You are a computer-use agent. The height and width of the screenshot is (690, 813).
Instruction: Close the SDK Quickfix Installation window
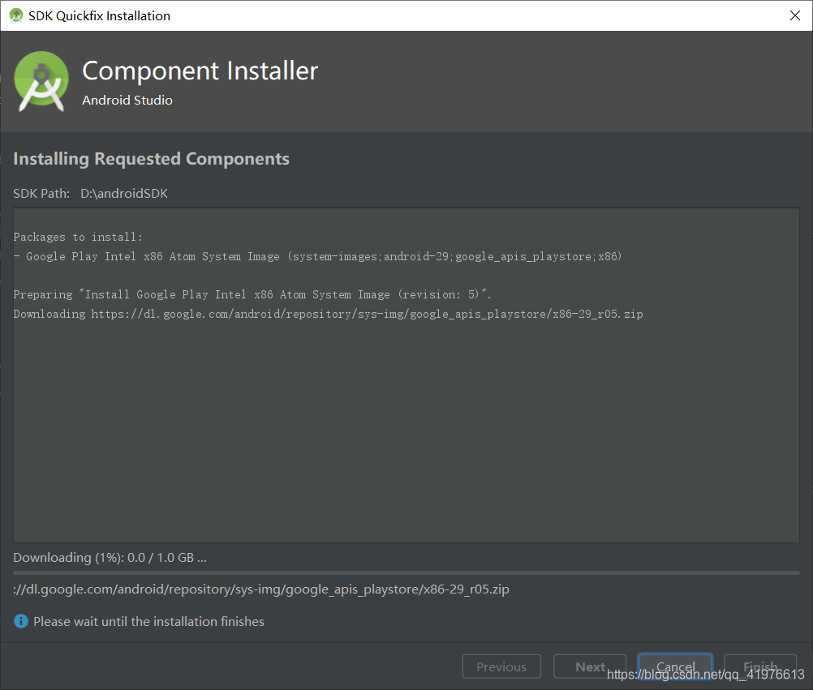coord(794,15)
